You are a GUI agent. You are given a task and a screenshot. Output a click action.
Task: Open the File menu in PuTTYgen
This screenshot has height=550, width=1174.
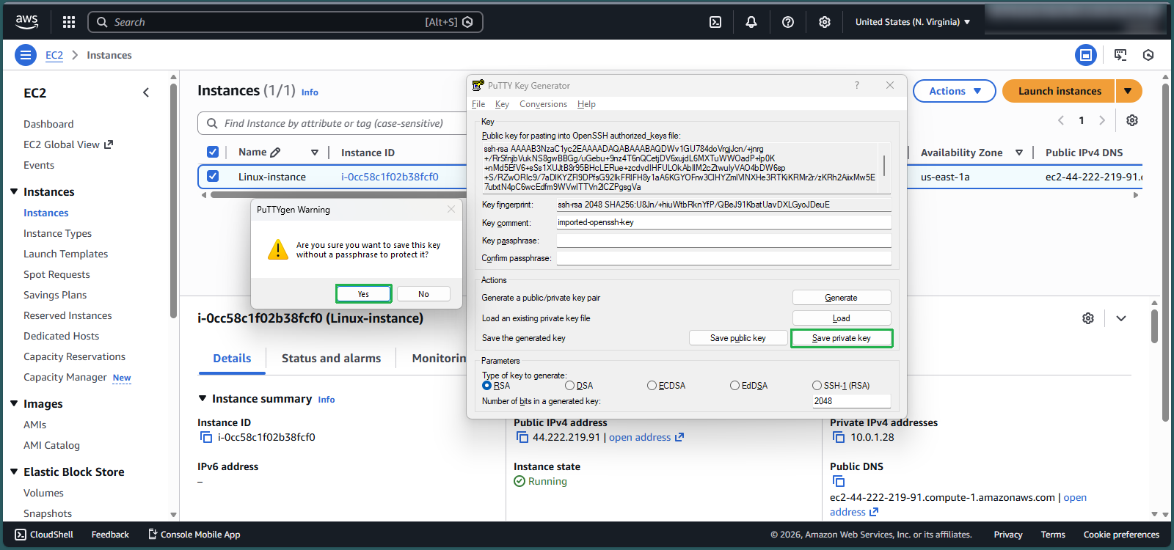(478, 104)
